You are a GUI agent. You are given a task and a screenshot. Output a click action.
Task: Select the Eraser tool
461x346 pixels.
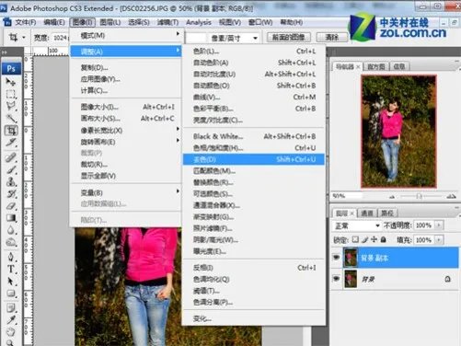[11, 206]
